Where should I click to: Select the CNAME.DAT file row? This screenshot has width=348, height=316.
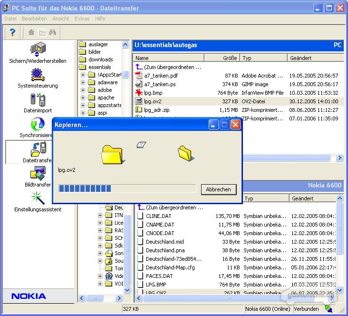[x=236, y=225]
